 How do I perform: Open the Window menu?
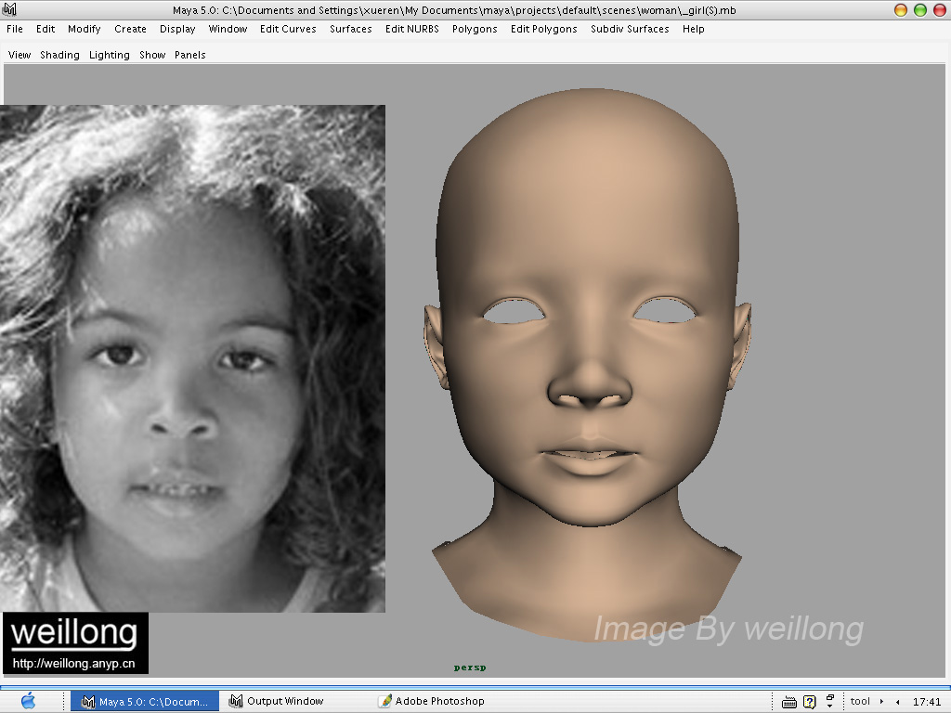click(228, 29)
